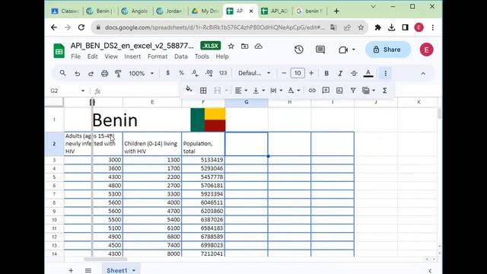
Task: Open the View menu
Action: (x=111, y=56)
